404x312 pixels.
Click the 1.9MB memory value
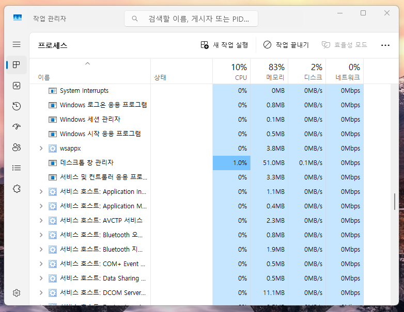point(275,249)
